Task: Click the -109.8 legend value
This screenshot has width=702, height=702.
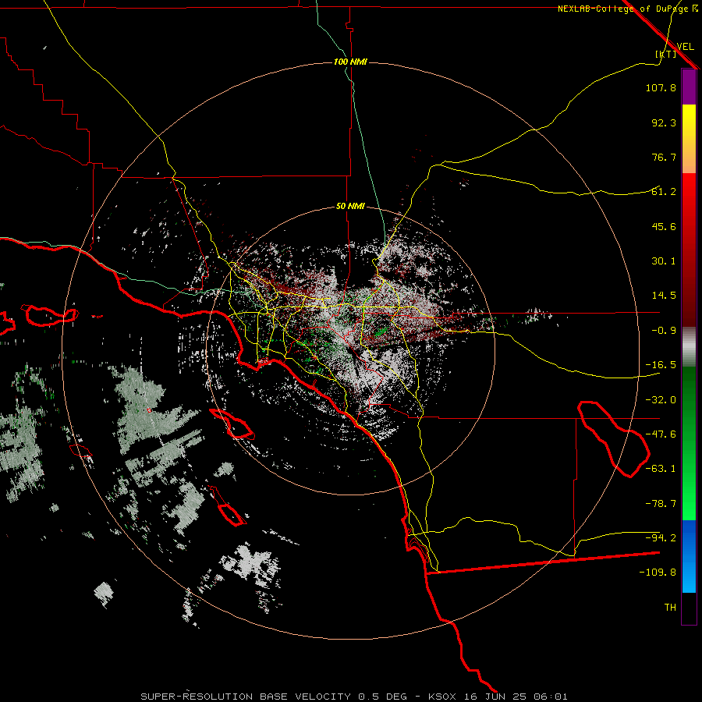Action: coord(658,573)
